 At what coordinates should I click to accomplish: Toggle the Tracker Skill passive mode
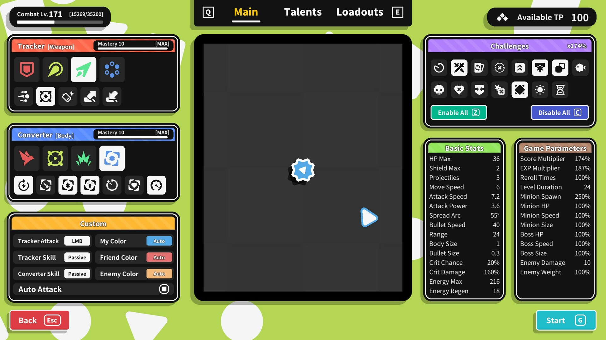coord(77,257)
